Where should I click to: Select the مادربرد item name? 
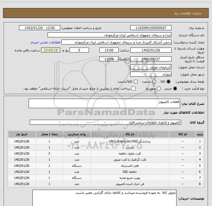coord(130,147)
